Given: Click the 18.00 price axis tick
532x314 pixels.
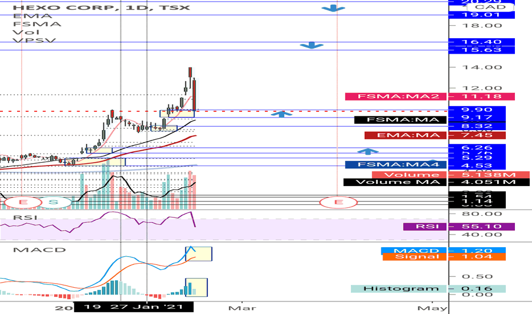Looking at the screenshot, I should [482, 26].
